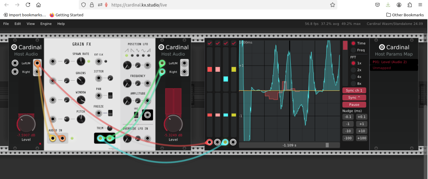428x179 pixels.
Task: Open the Help menu
Action: tap(61, 24)
